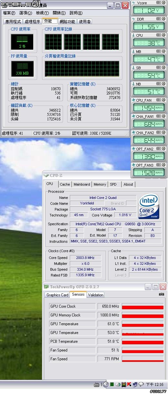Open the About tab in CPU-Z

128,184
